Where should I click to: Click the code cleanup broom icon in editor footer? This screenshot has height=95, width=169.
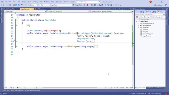click(37, 88)
